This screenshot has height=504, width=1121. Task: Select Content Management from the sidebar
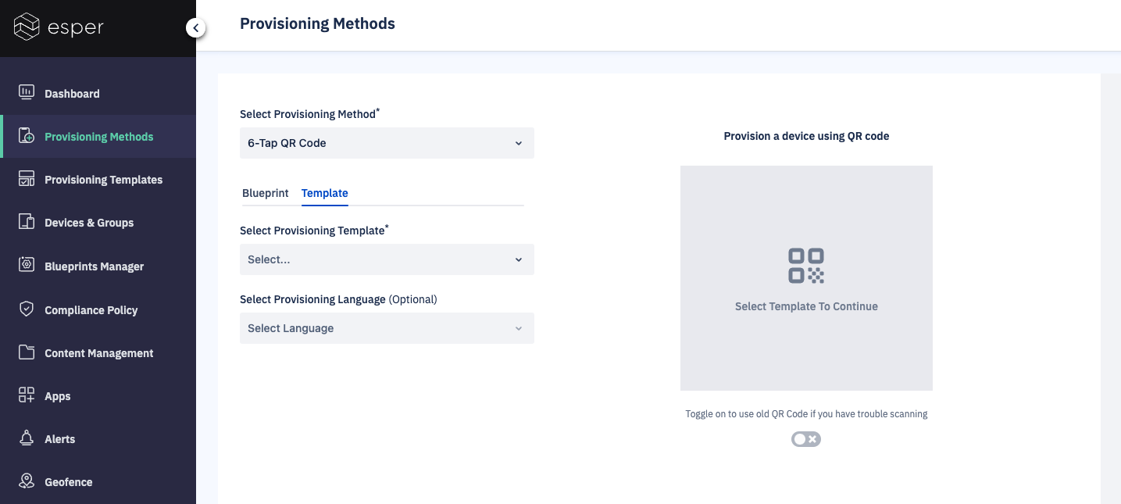pos(26,352)
